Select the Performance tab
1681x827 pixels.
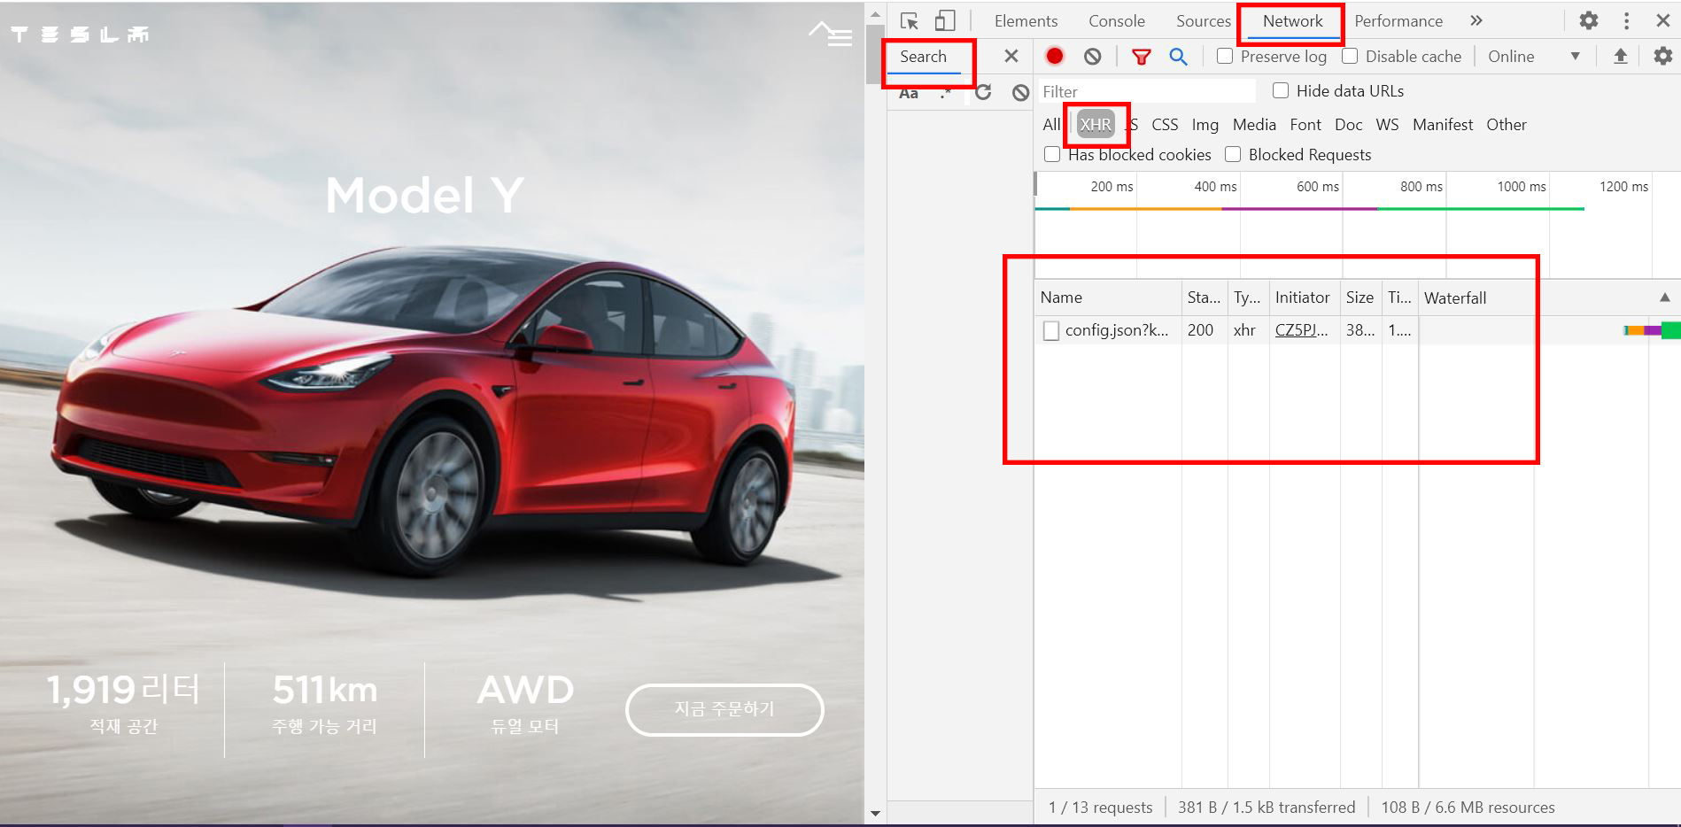click(x=1398, y=21)
